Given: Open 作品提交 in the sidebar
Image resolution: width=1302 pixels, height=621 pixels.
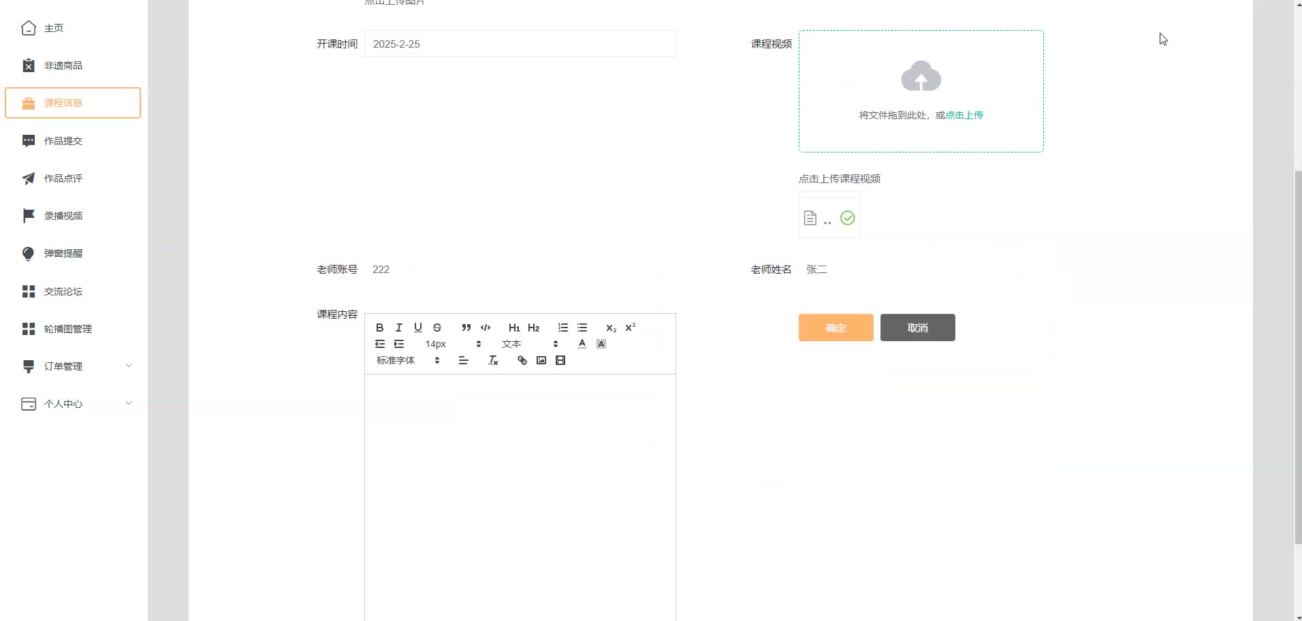Looking at the screenshot, I should 63,141.
